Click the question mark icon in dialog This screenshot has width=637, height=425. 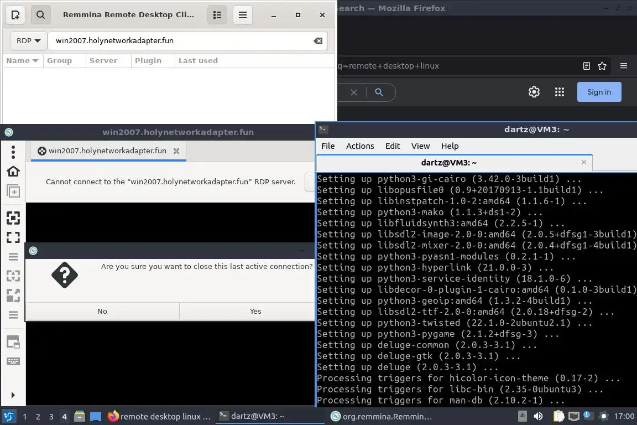point(65,276)
